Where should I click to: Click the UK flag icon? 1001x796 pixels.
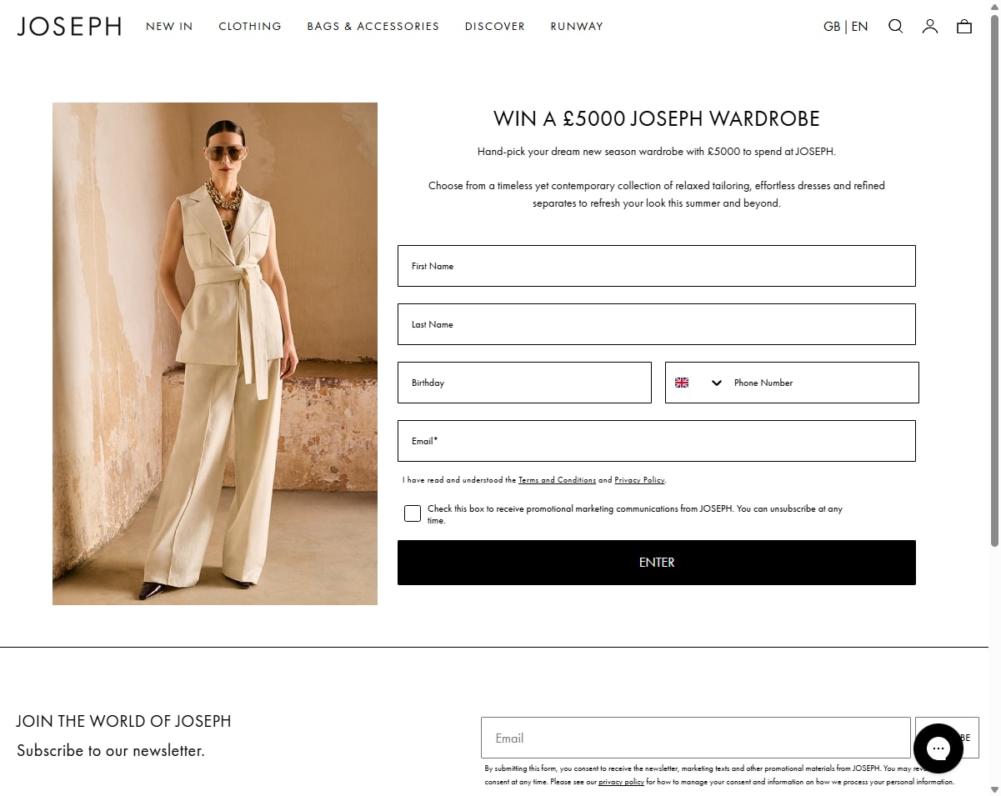pos(682,383)
